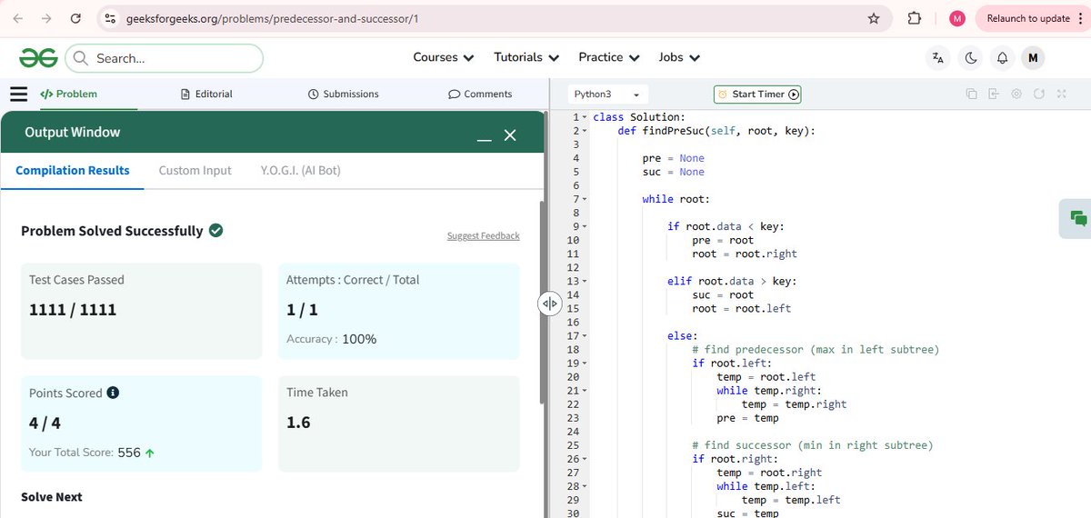Click the green check beside Problem Solved

(x=215, y=230)
